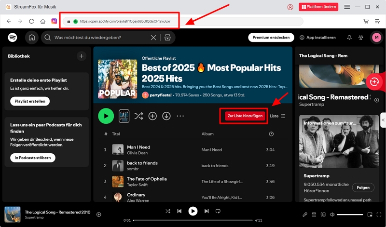Image resolution: width=386 pixels, height=227 pixels.
Task: Mute audio with the speaker icon
Action: [x=332, y=214]
